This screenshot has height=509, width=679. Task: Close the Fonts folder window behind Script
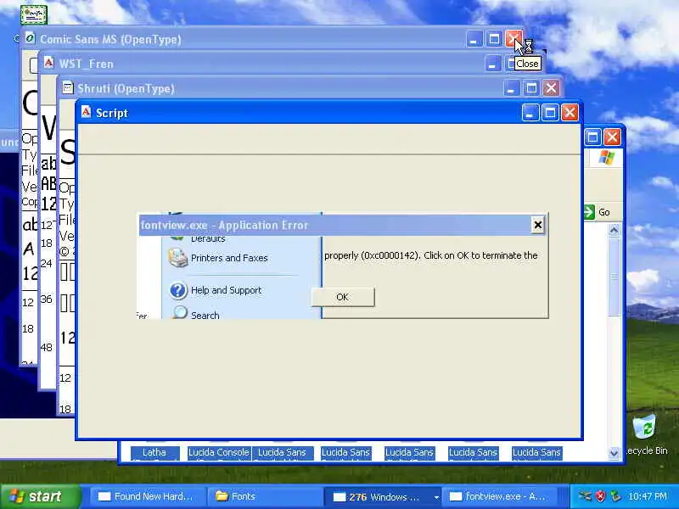pos(612,137)
